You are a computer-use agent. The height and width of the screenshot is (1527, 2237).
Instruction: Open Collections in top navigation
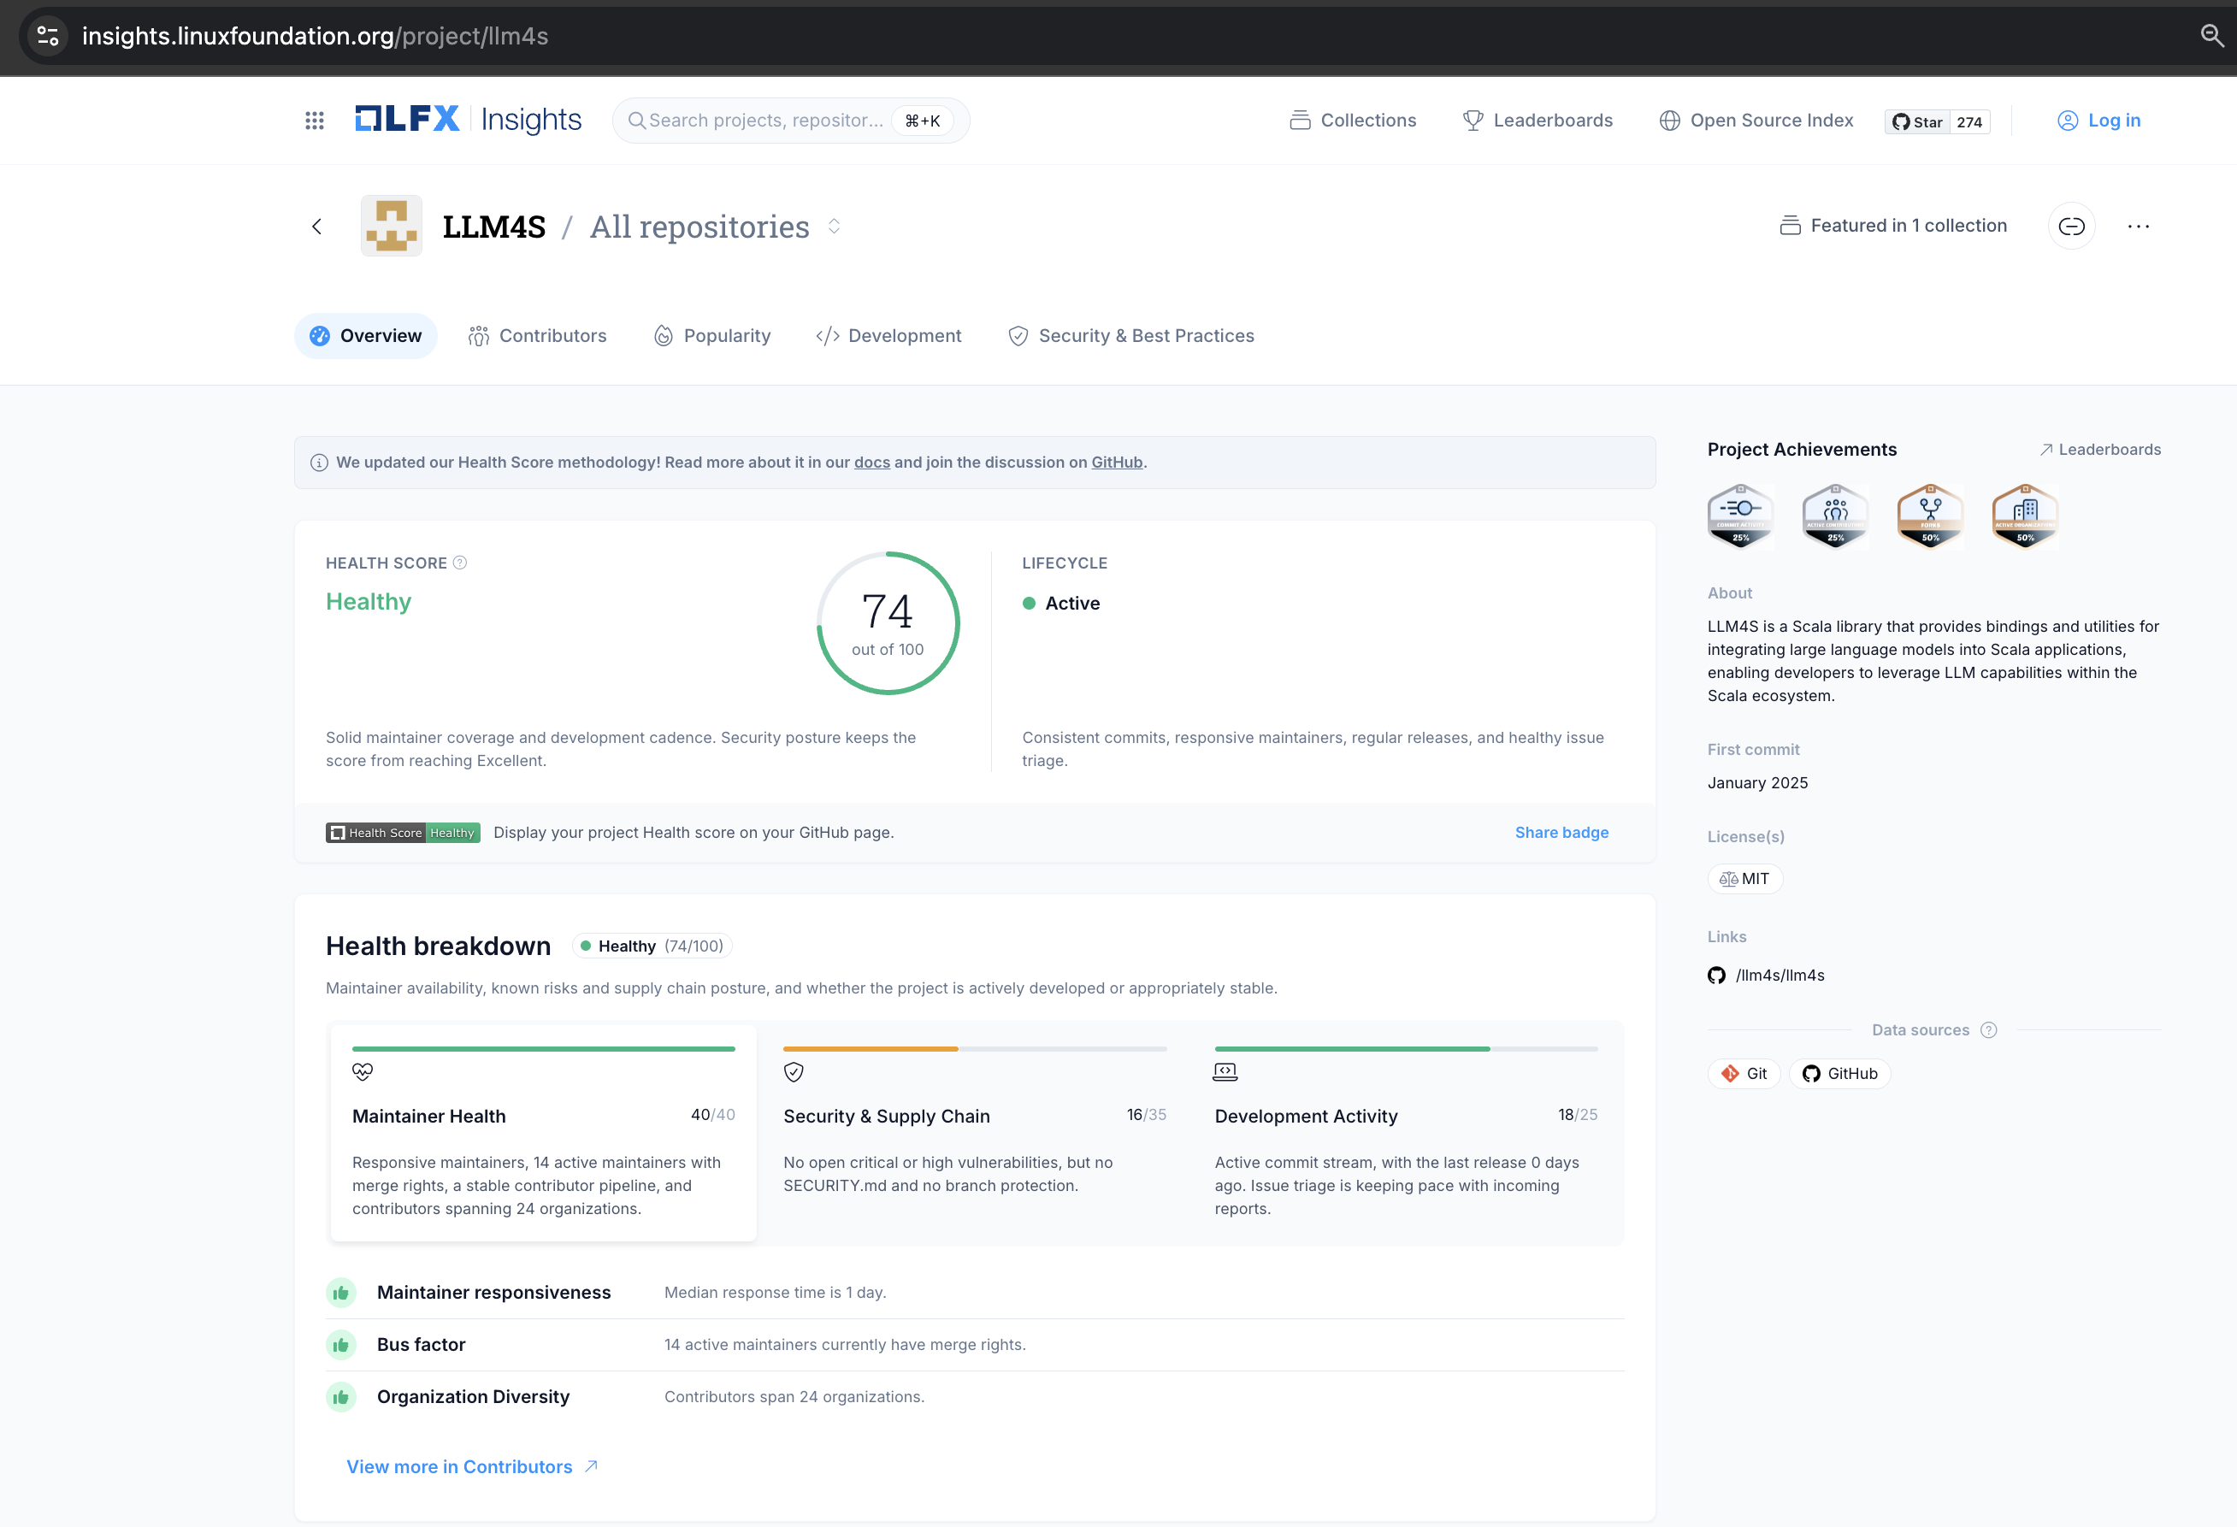coord(1353,121)
